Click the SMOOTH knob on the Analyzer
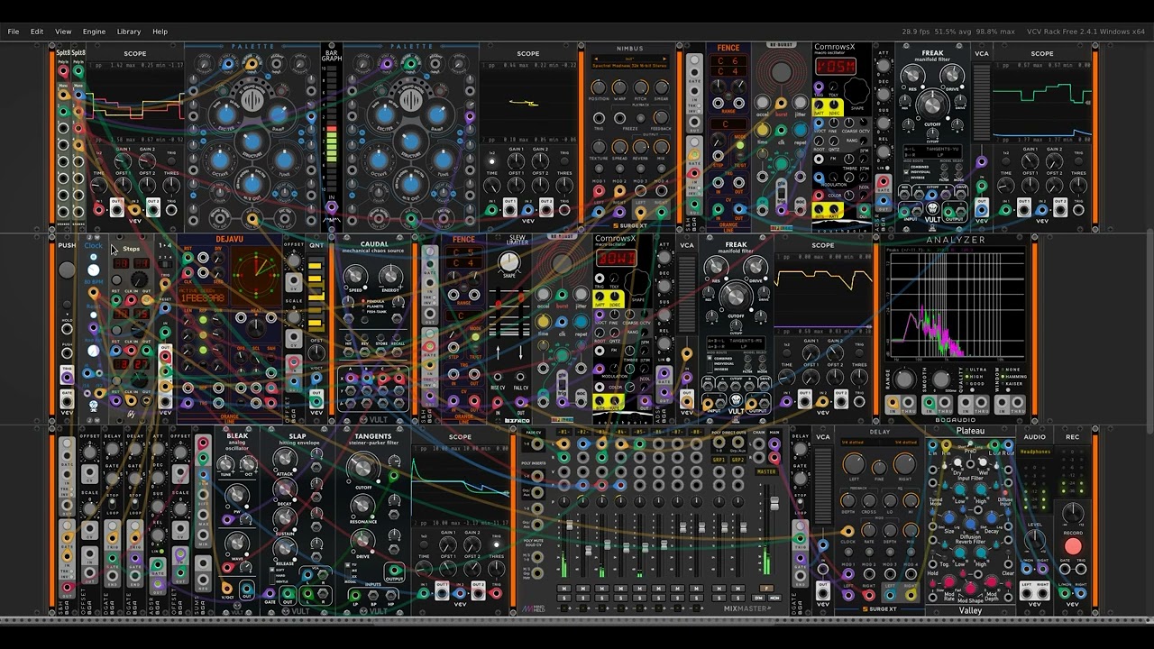 (x=939, y=379)
